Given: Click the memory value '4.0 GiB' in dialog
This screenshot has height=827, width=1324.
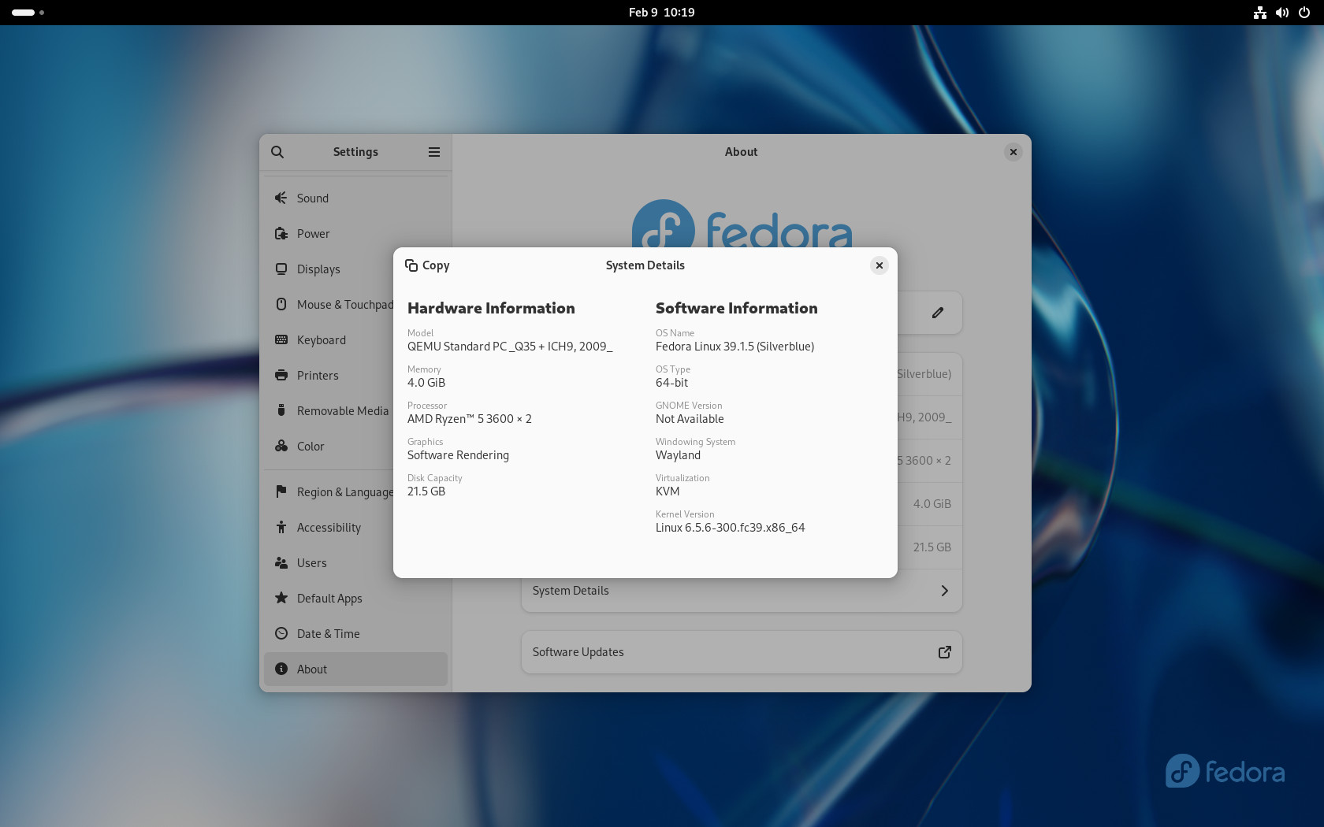Looking at the screenshot, I should [426, 383].
